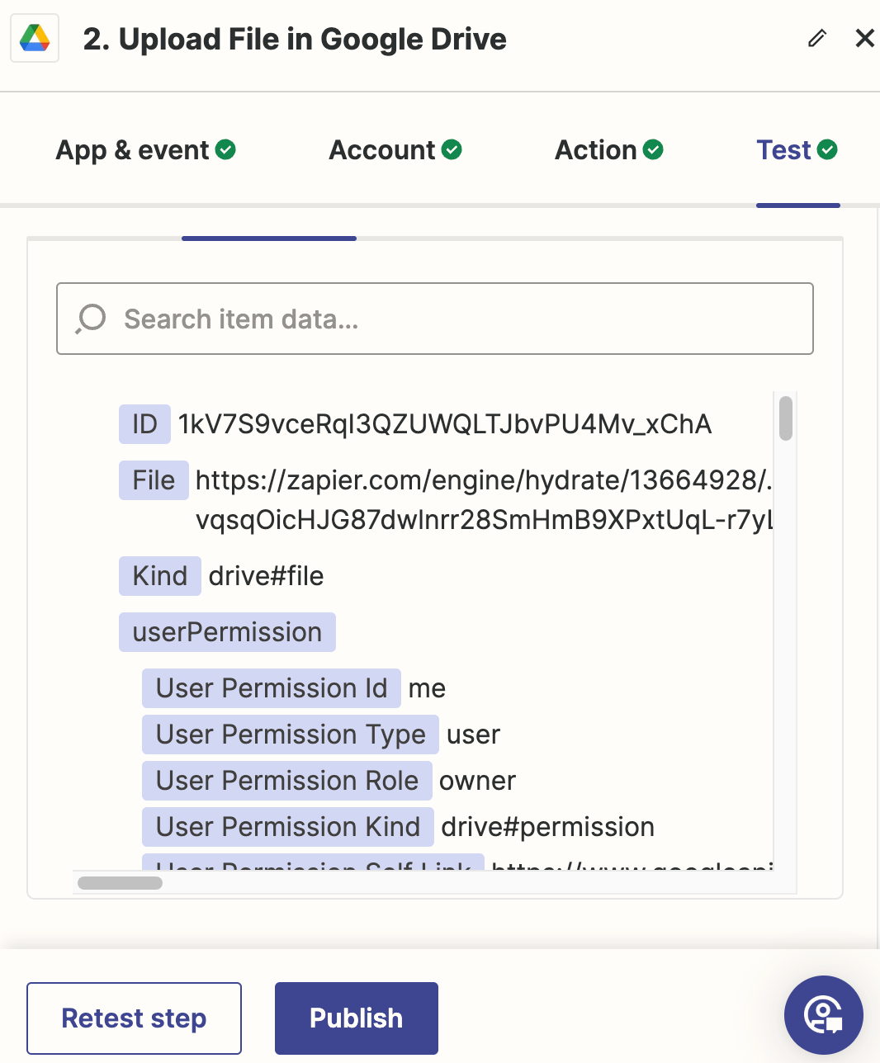Publish the Zap
Image resolution: width=880 pixels, height=1063 pixels.
tap(356, 1018)
